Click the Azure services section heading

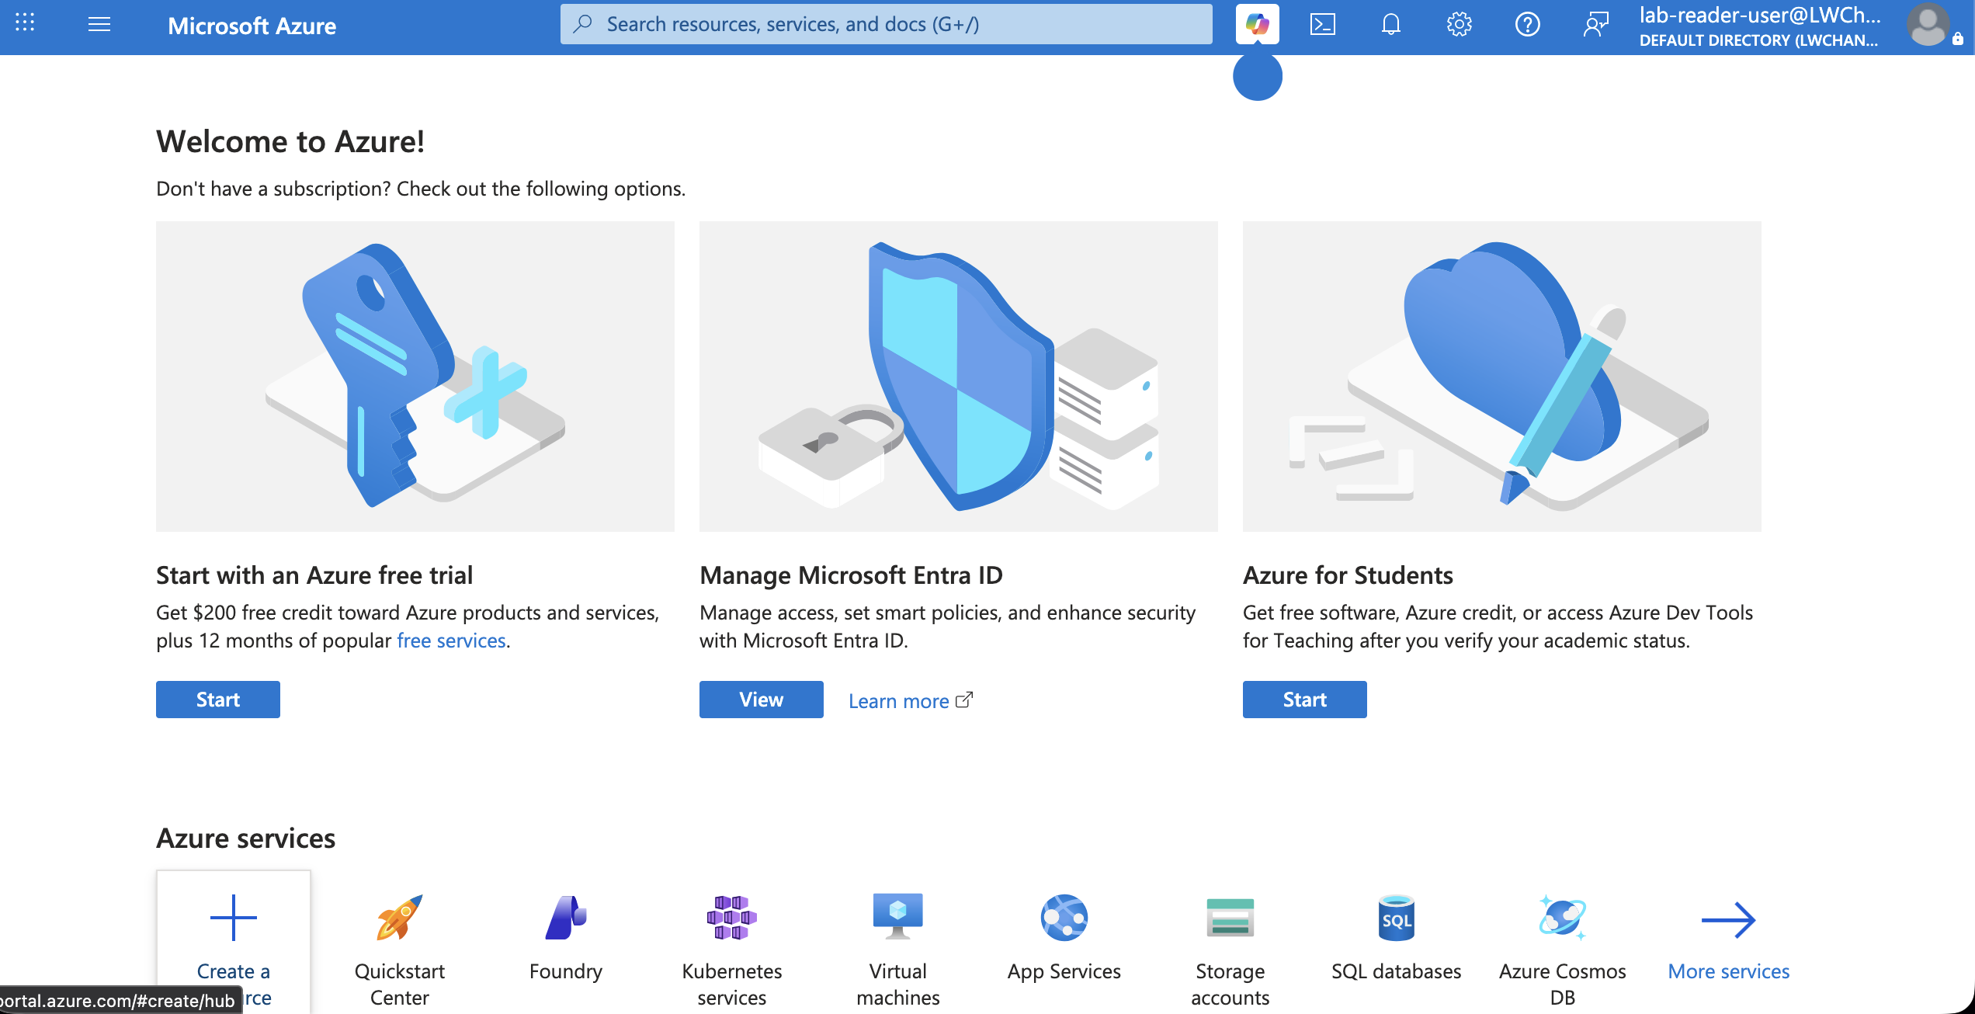coord(245,839)
